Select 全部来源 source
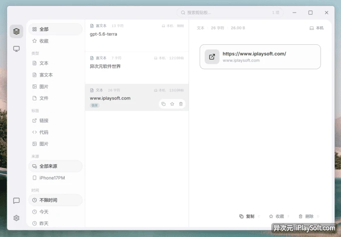 pos(56,166)
